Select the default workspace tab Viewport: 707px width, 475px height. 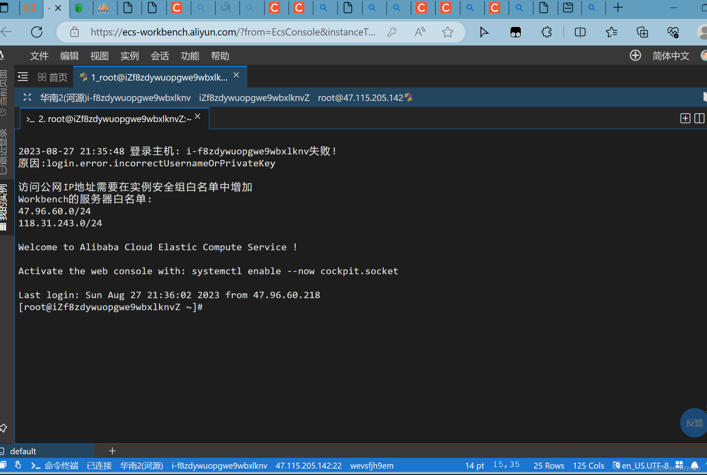coord(23,451)
